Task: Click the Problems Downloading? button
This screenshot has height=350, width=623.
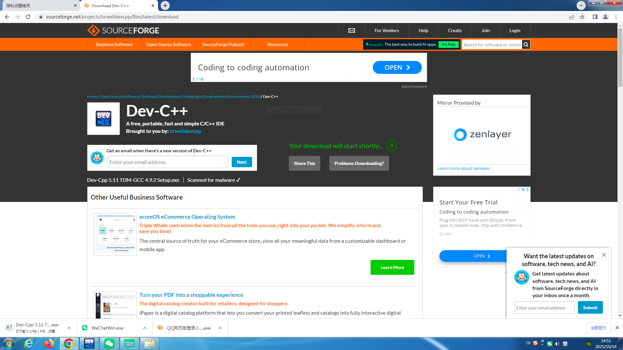Action: point(359,163)
